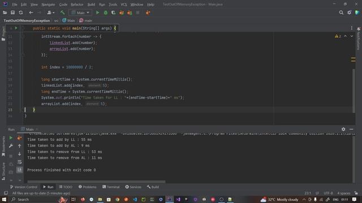Image resolution: width=362 pixels, height=203 pixels.
Task: Open the File menu
Action: point(15,5)
